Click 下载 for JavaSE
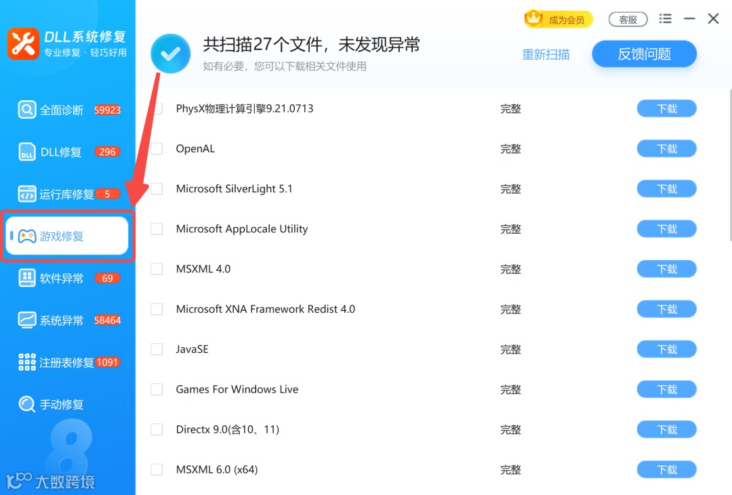 click(x=667, y=349)
